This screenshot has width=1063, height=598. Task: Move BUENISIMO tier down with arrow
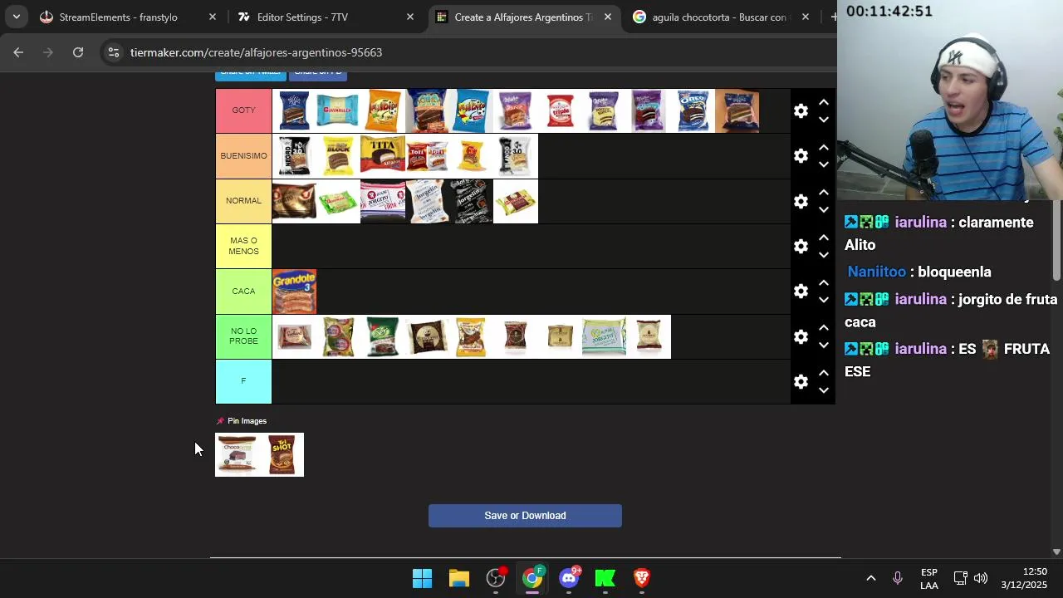coord(823,164)
